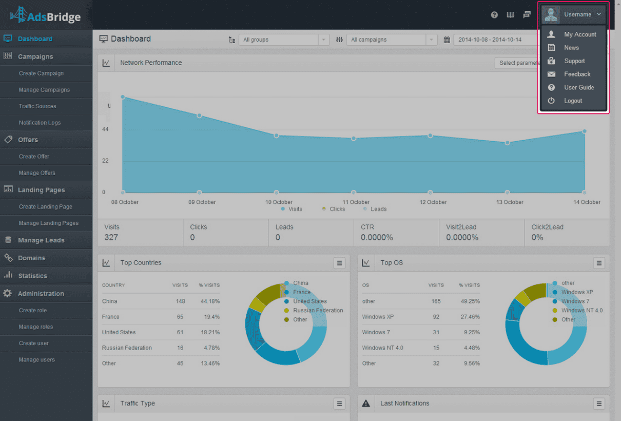Image resolution: width=621 pixels, height=421 pixels.
Task: Click the Traffic Type panel menu icon
Action: (339, 404)
